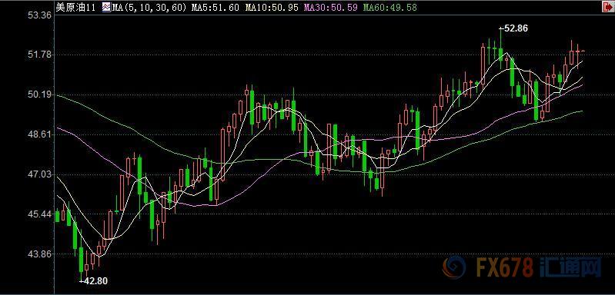Viewport: 615px width, 295px height.
Task: Click the 52.86 high price marker
Action: (514, 28)
